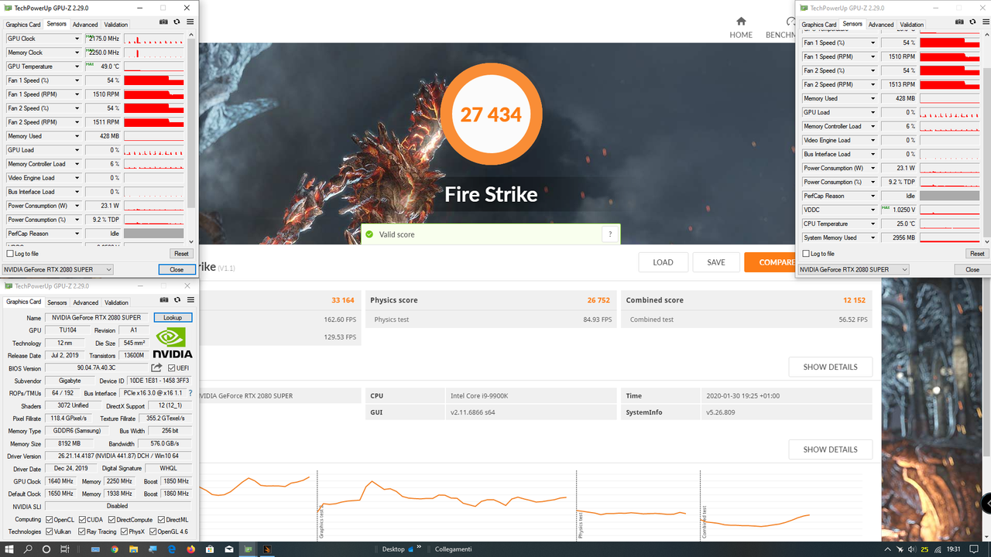This screenshot has width=991, height=557.
Task: Click vertical scrollbar in top-left GPU-Z sensors
Action: click(192, 124)
